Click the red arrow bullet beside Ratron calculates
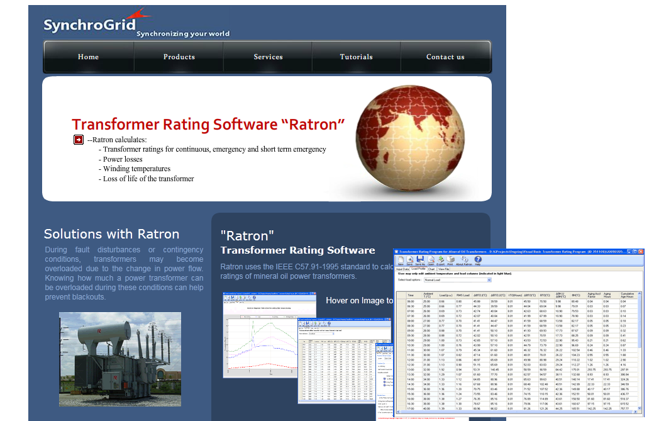The height and width of the screenshot is (421, 654). (79, 140)
